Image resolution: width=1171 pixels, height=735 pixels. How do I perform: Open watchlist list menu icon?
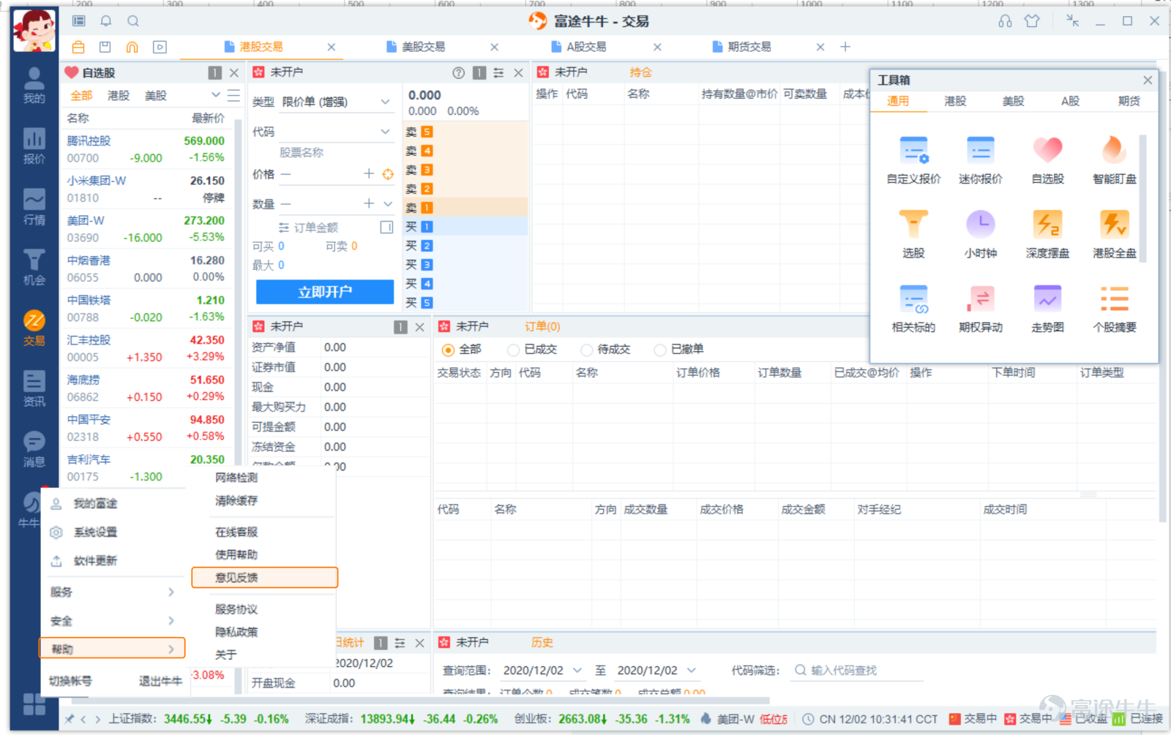click(x=233, y=95)
